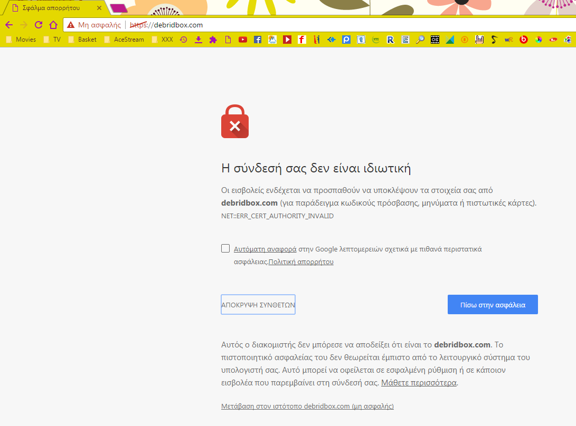This screenshot has height=426, width=576.
Task: Click the NET::ERR_CERT_AUTHORITY_INVALID error code
Action: point(277,216)
